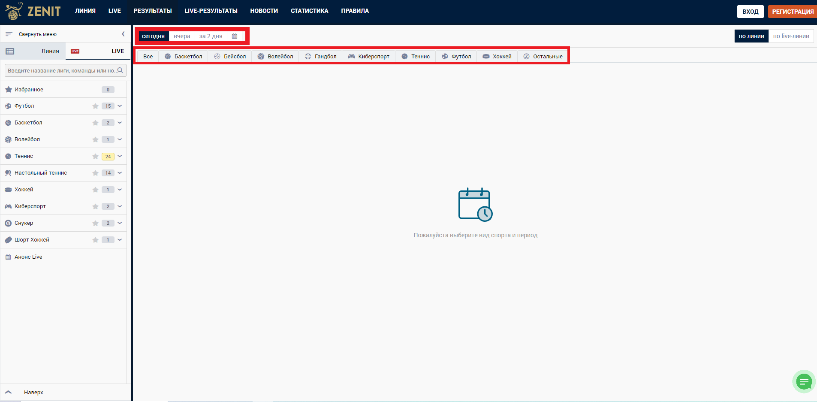Expand the Киберспорт sidebar section
Image resolution: width=817 pixels, height=402 pixels.
point(120,206)
